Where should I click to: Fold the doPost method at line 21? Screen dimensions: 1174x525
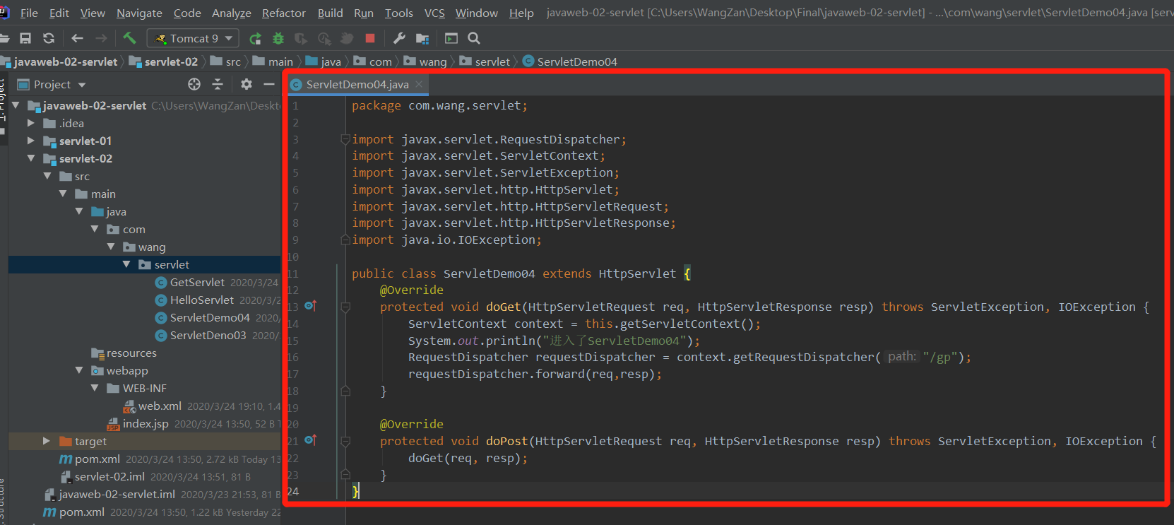point(345,441)
